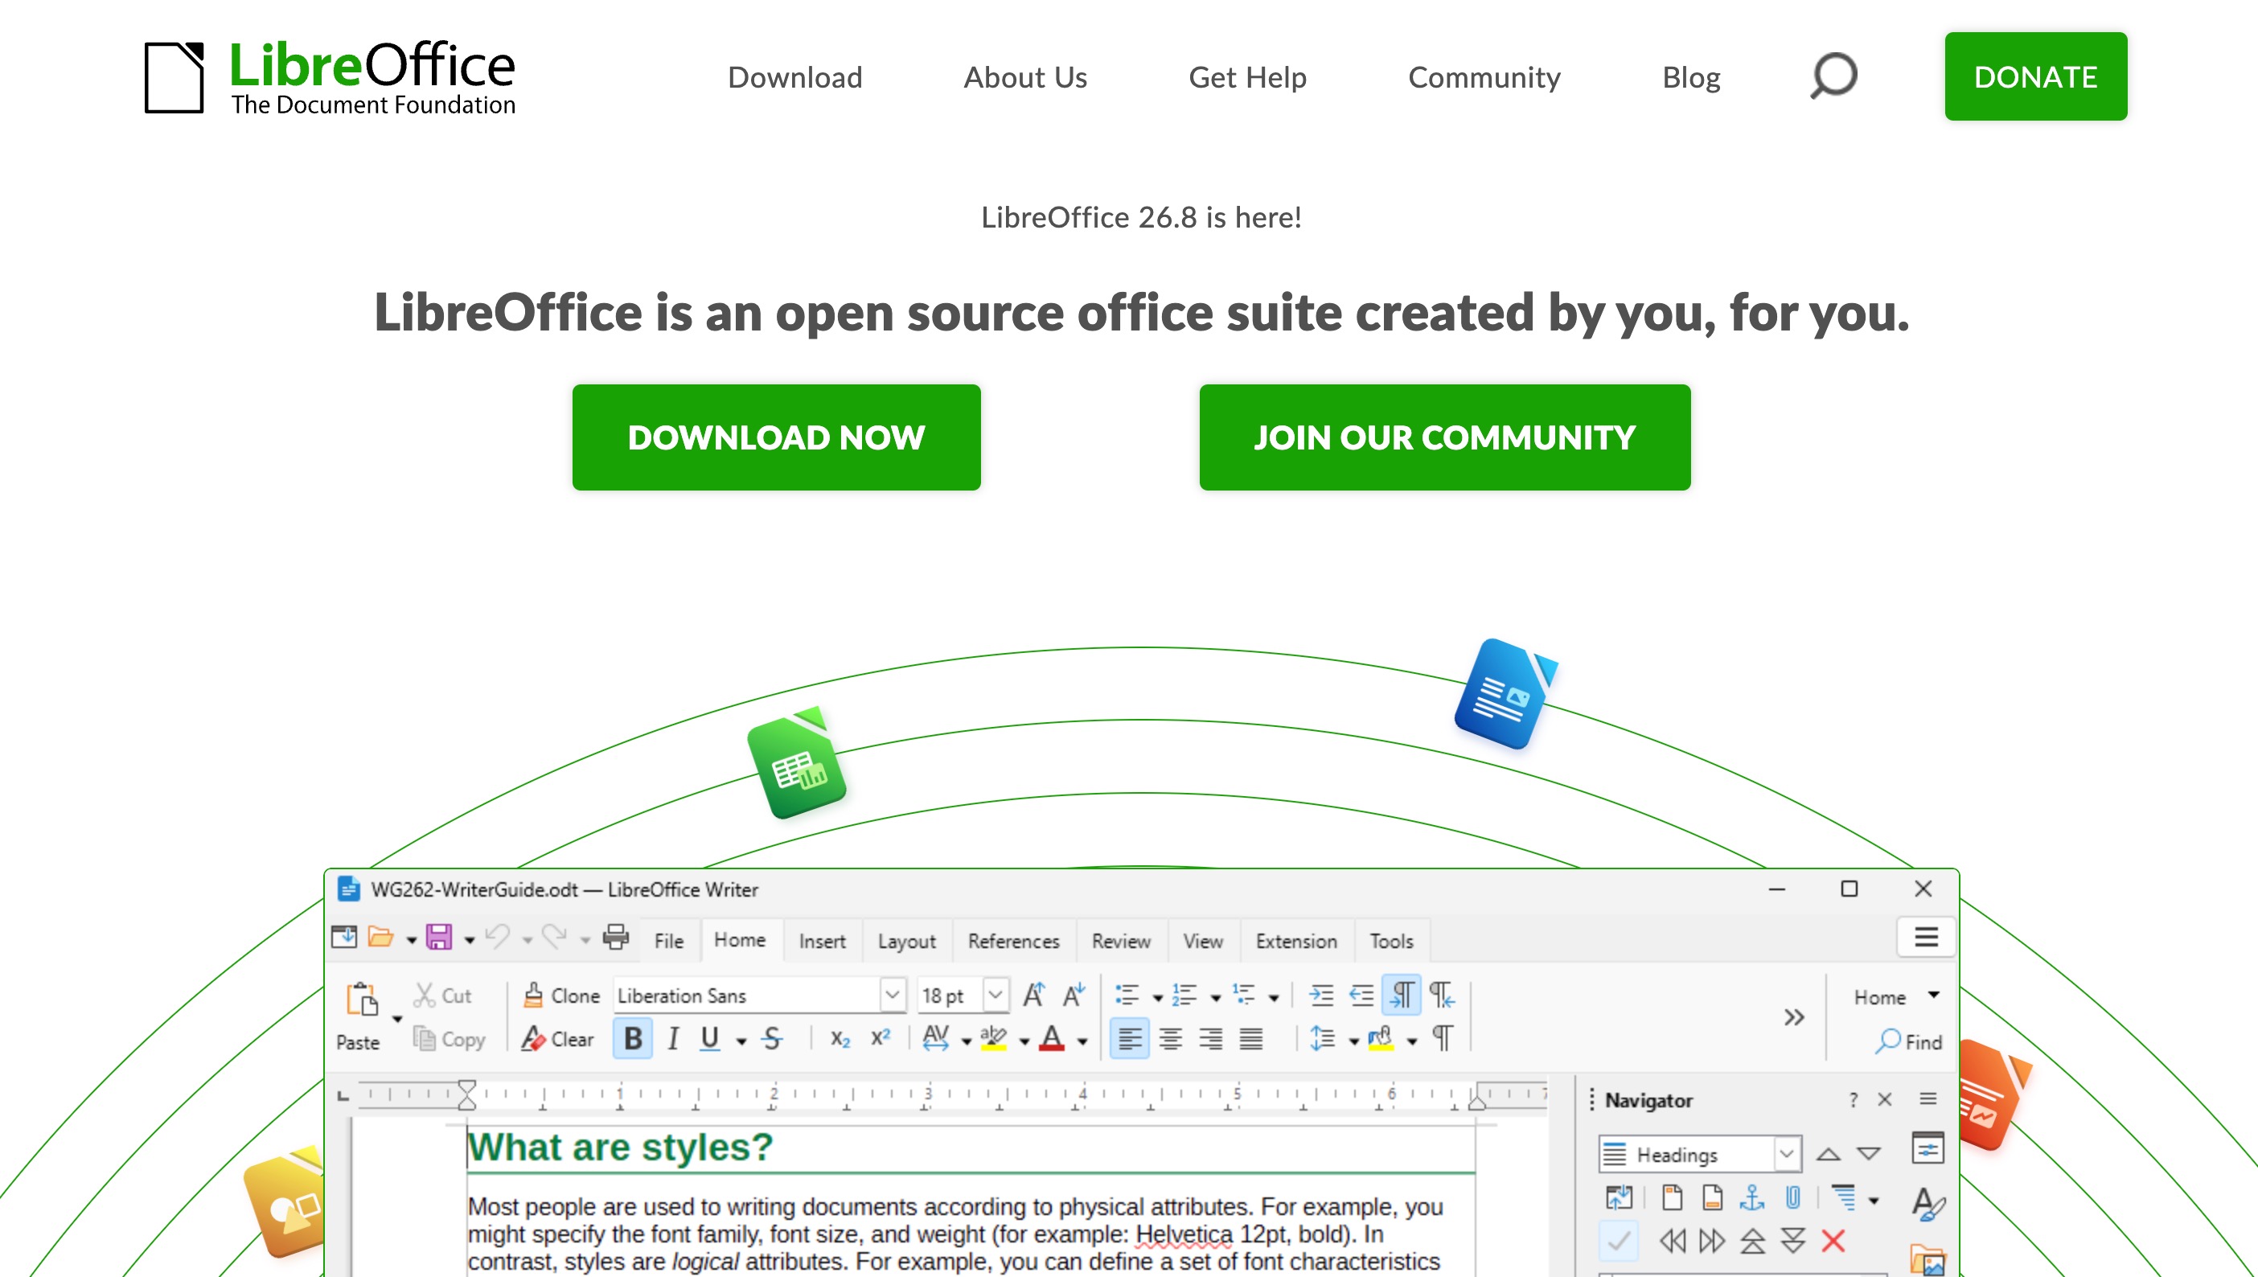Expand the toolbar overflow chevrons
The image size is (2258, 1277).
coord(1794,1017)
